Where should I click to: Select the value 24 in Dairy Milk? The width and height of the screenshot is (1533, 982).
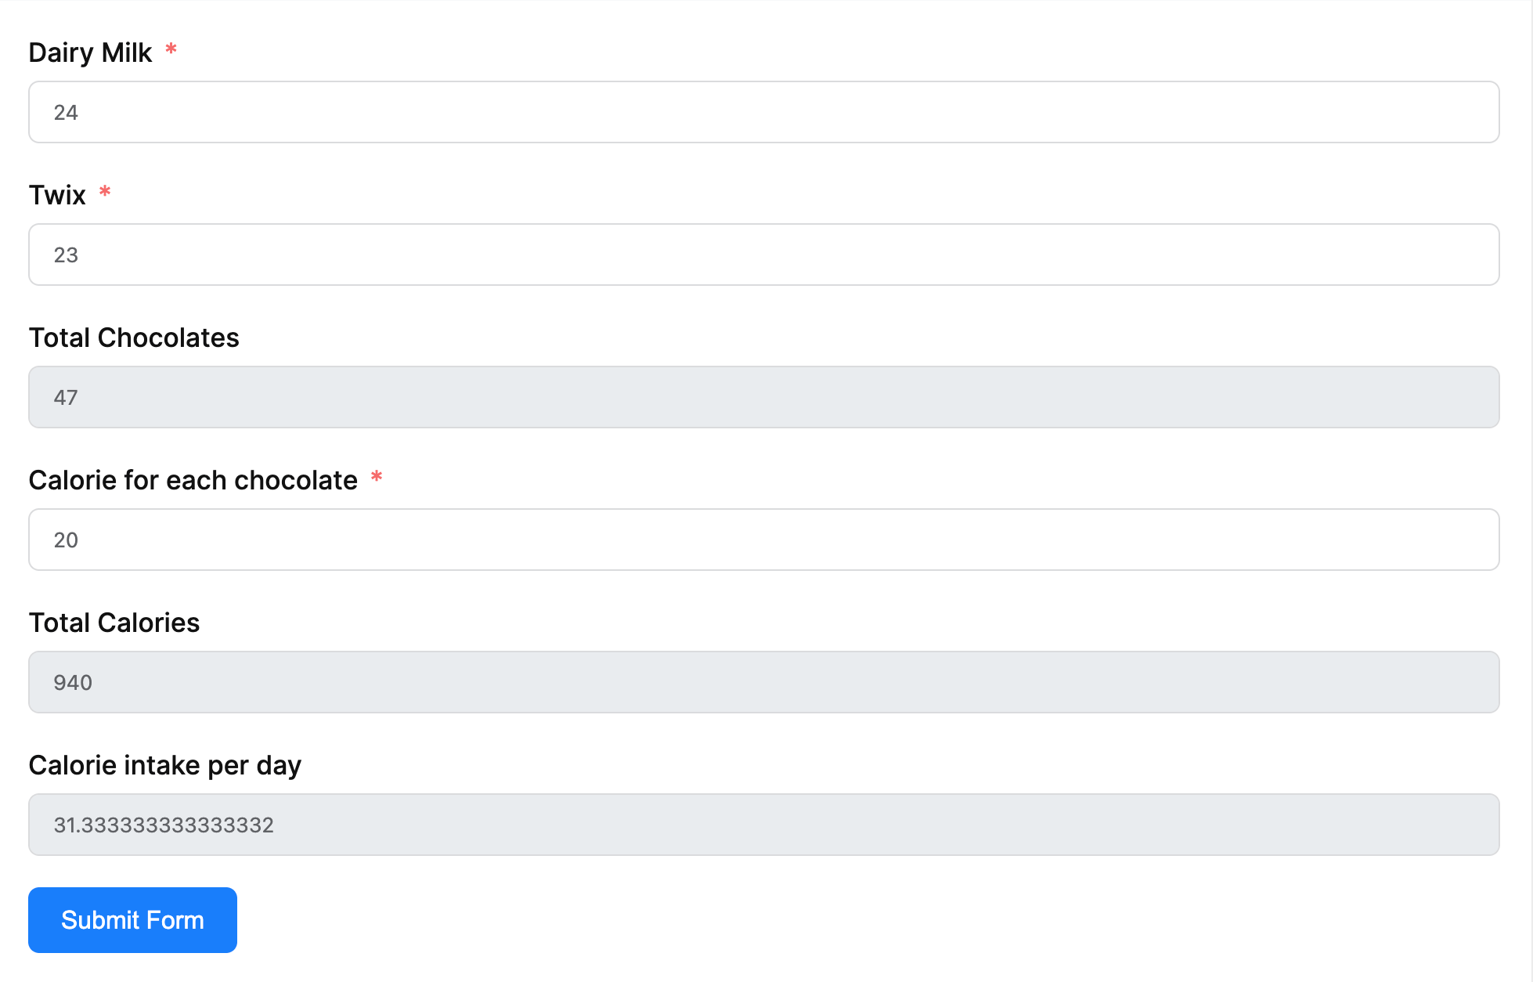click(66, 112)
